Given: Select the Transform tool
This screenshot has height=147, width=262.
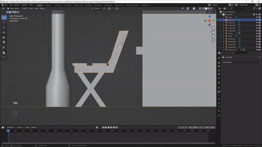Looking at the screenshot, I should (4, 42).
